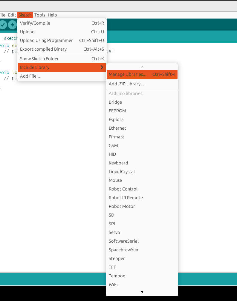Include the GSM library

click(x=142, y=146)
